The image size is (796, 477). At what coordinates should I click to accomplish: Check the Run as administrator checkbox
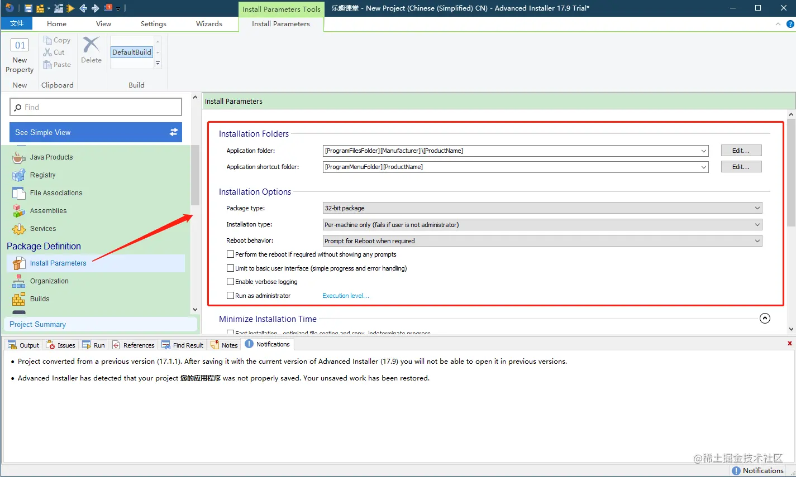coord(230,296)
